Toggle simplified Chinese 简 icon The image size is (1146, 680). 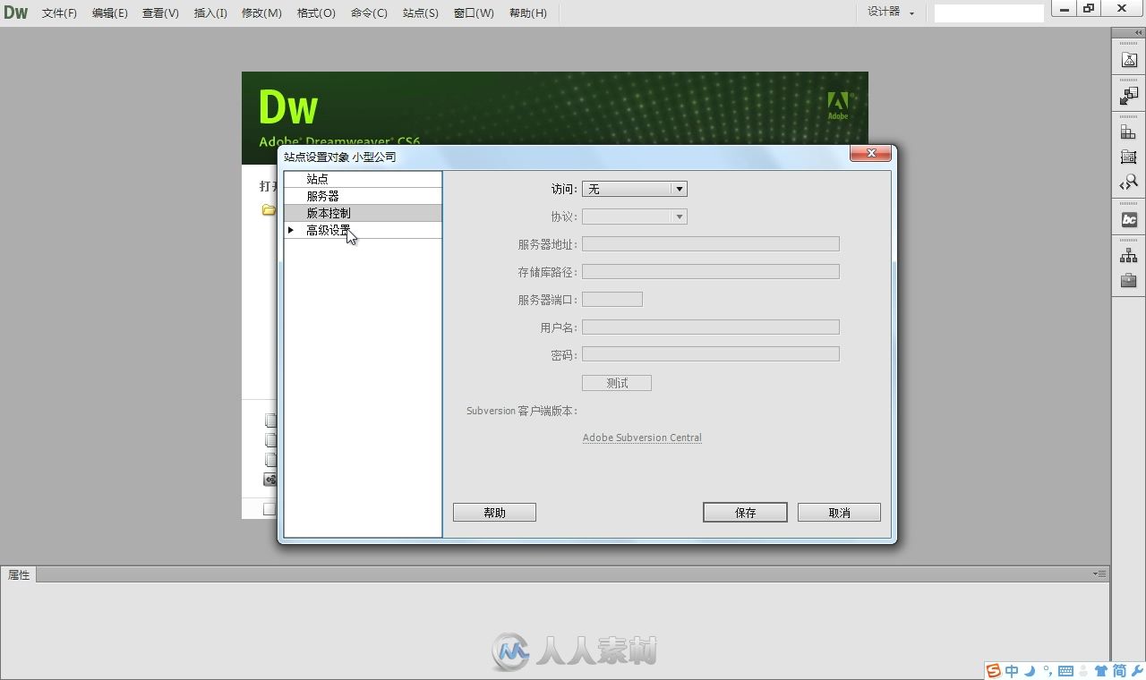1119,671
